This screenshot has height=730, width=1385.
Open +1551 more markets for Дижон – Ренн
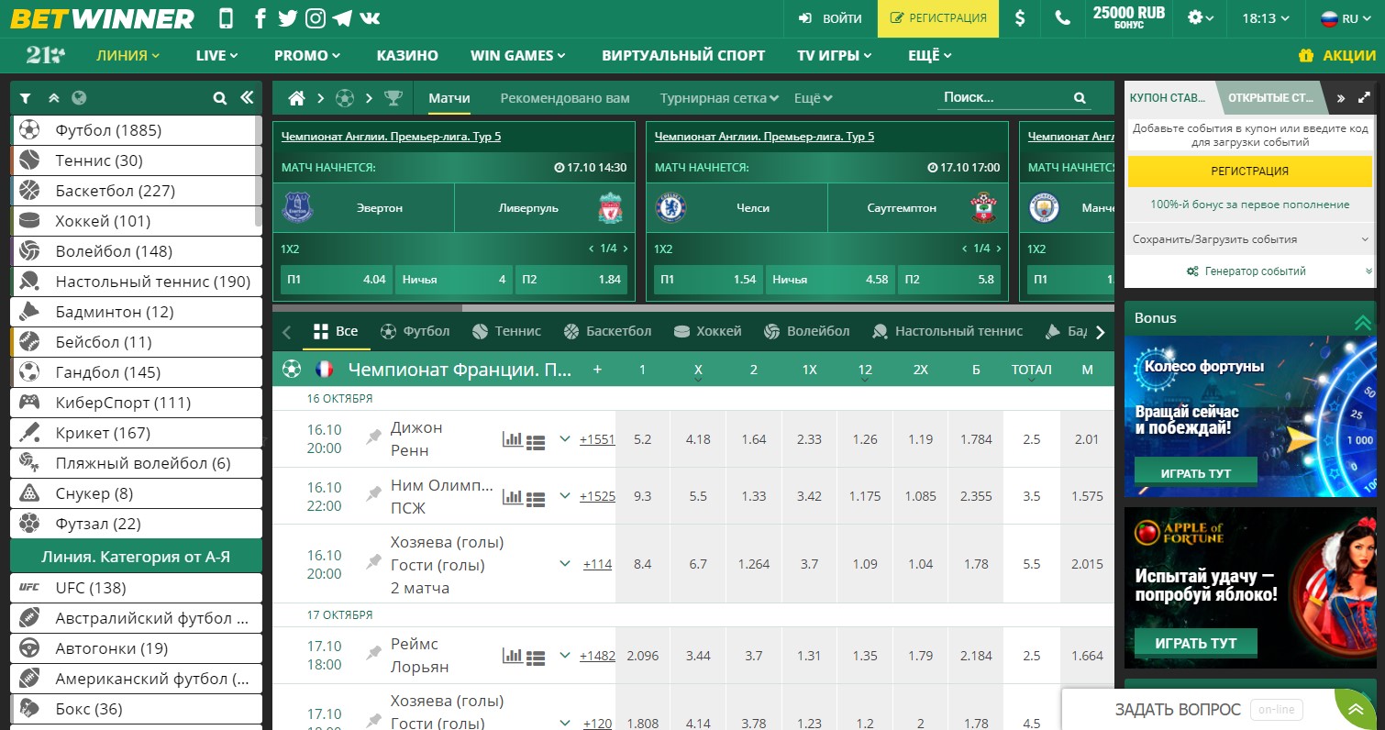(x=597, y=439)
